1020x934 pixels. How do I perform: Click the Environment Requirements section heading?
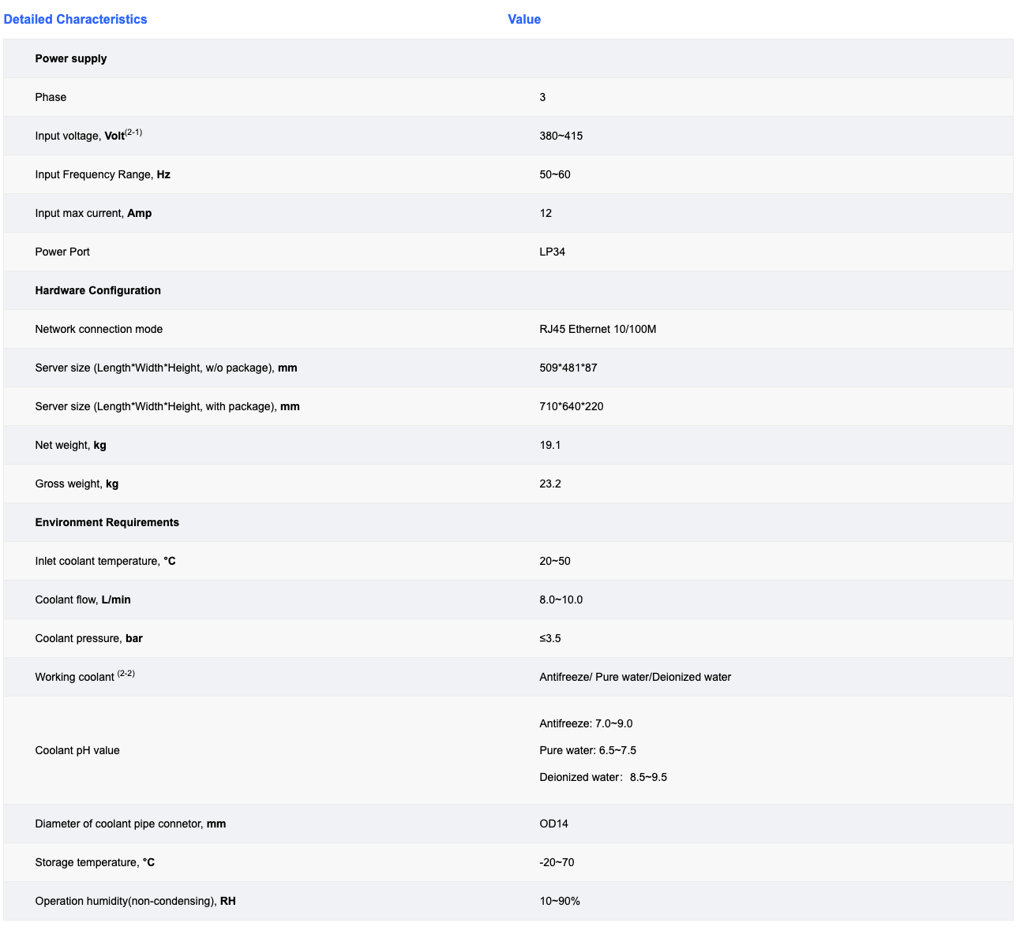click(x=107, y=522)
